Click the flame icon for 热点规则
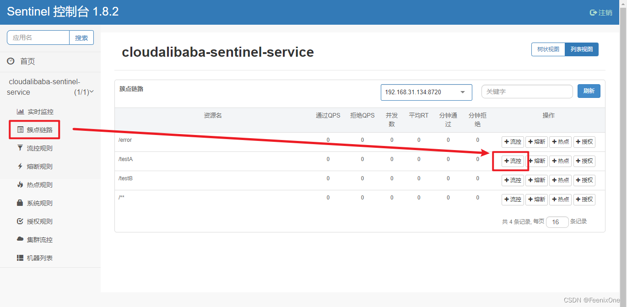The image size is (627, 307). (x=20, y=184)
